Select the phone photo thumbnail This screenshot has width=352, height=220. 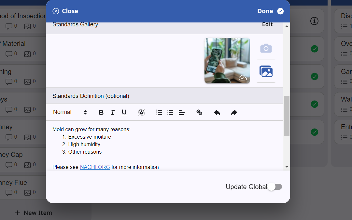[x=227, y=61]
